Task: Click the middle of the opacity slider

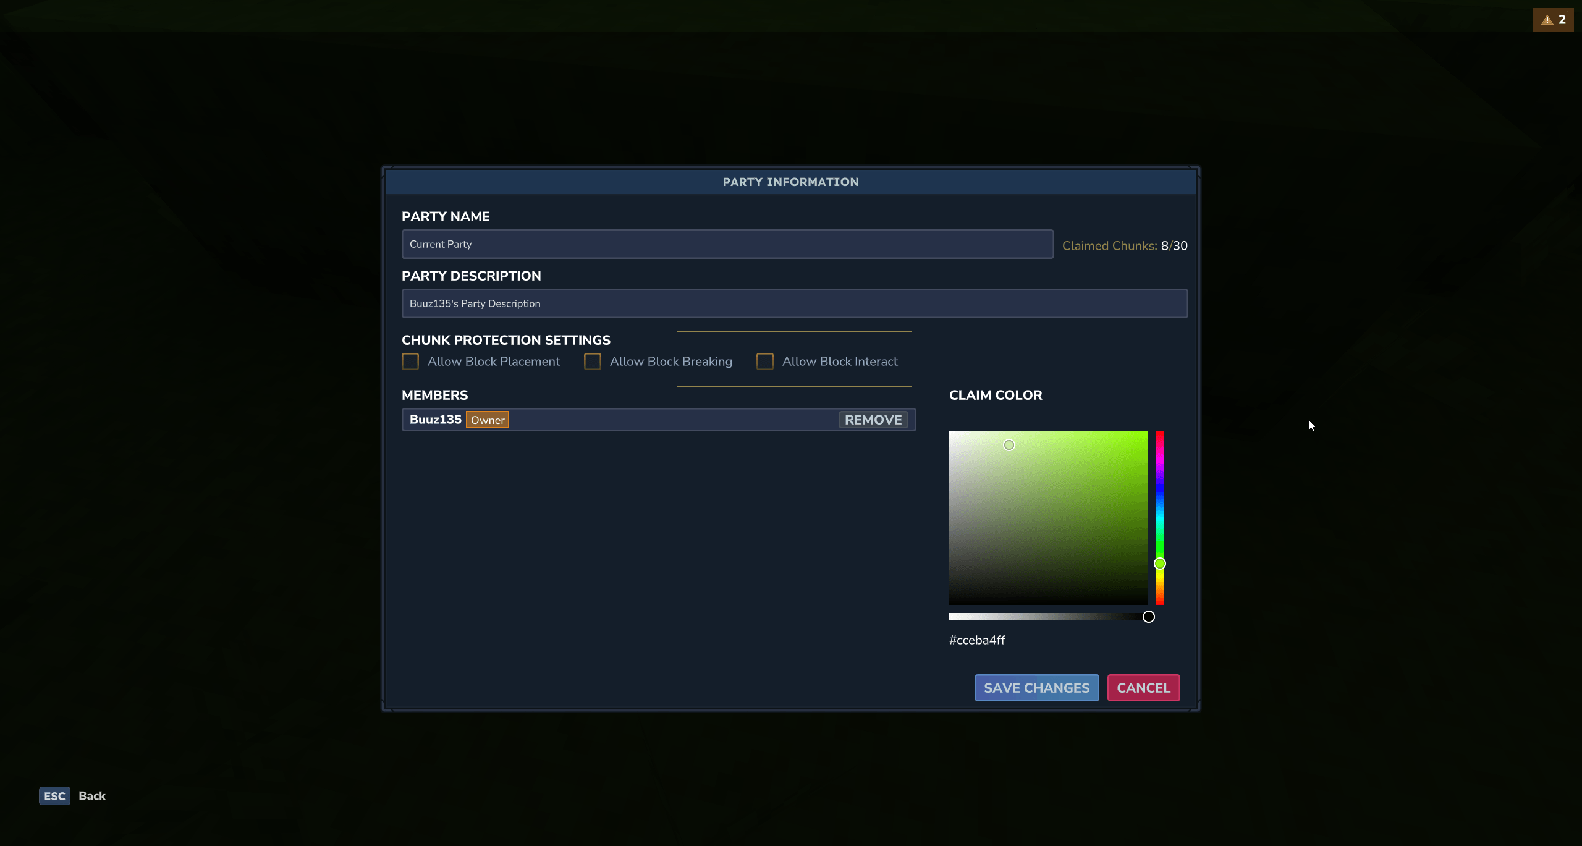Action: [x=1049, y=617]
